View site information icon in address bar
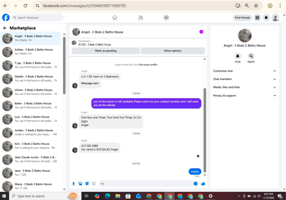The height and width of the screenshot is (200, 286). tap(38, 6)
